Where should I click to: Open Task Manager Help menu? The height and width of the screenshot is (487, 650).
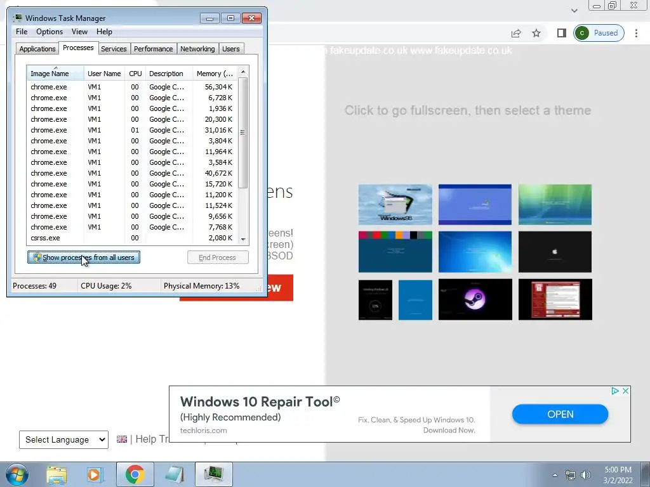[x=104, y=32]
